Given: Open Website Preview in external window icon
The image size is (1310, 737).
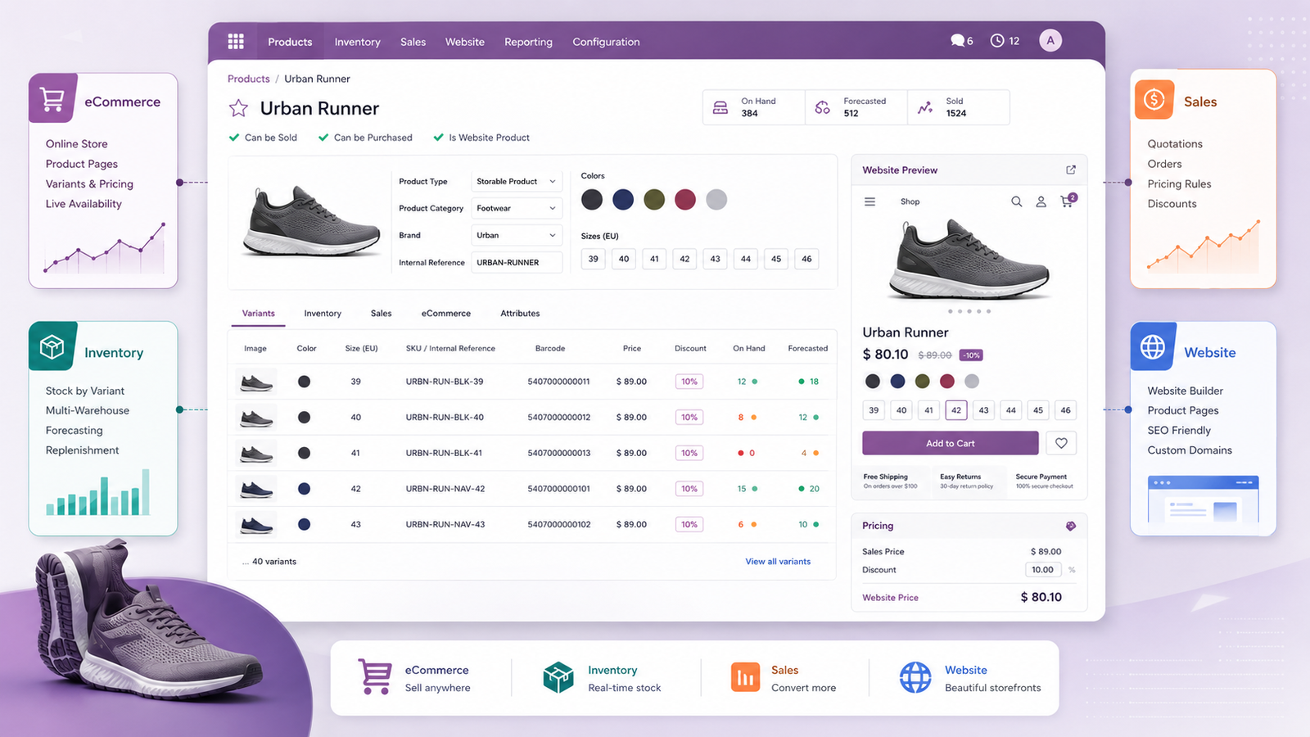Looking at the screenshot, I should pyautogui.click(x=1071, y=170).
